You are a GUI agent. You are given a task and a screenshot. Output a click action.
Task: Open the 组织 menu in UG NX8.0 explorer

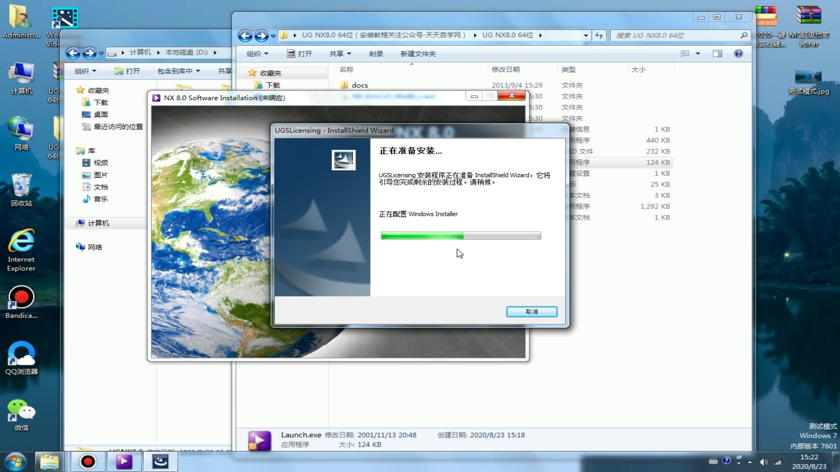(x=257, y=54)
